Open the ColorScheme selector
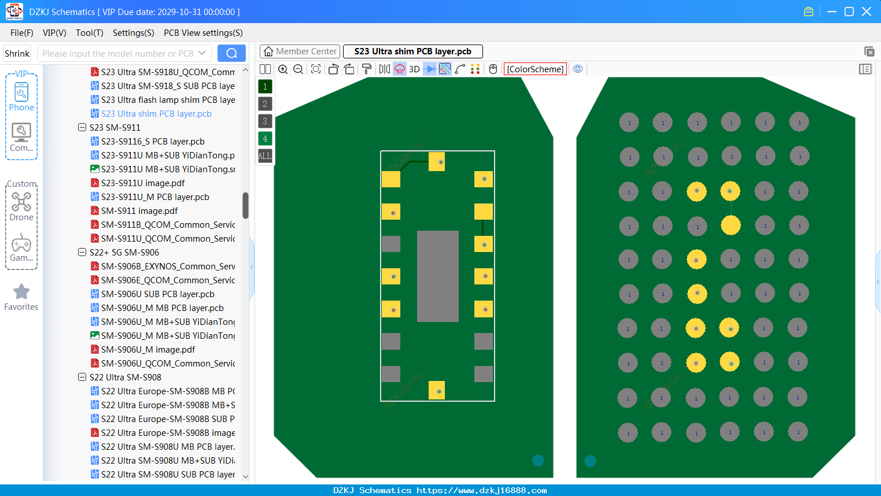 pyautogui.click(x=535, y=69)
